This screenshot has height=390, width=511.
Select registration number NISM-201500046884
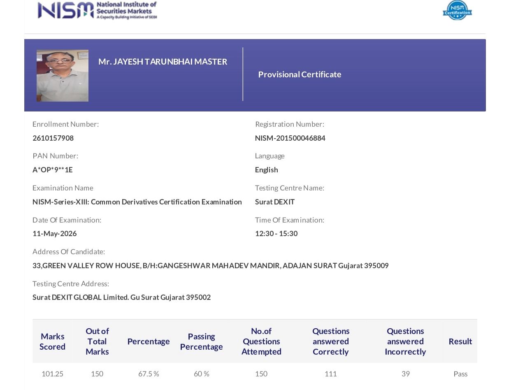pyautogui.click(x=290, y=138)
